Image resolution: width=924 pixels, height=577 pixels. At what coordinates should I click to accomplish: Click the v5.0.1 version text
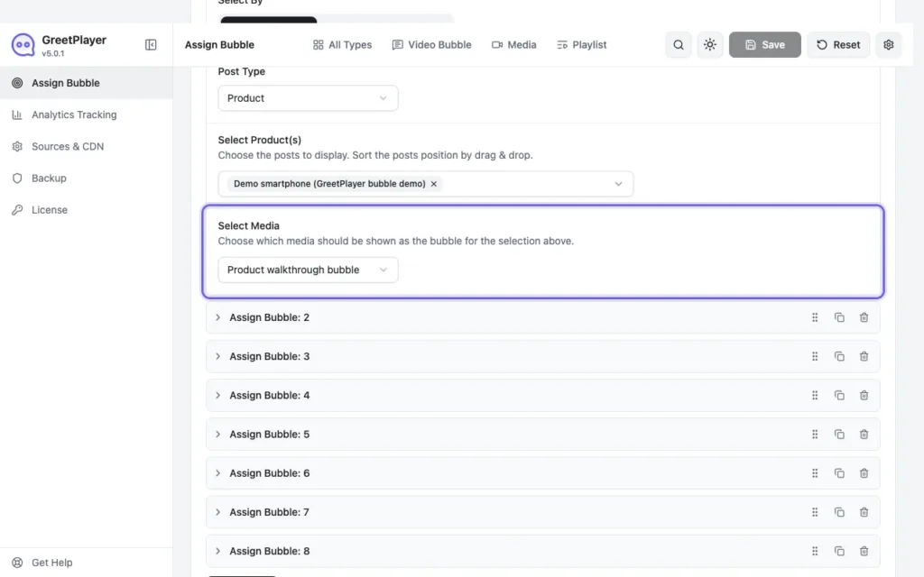tap(53, 53)
